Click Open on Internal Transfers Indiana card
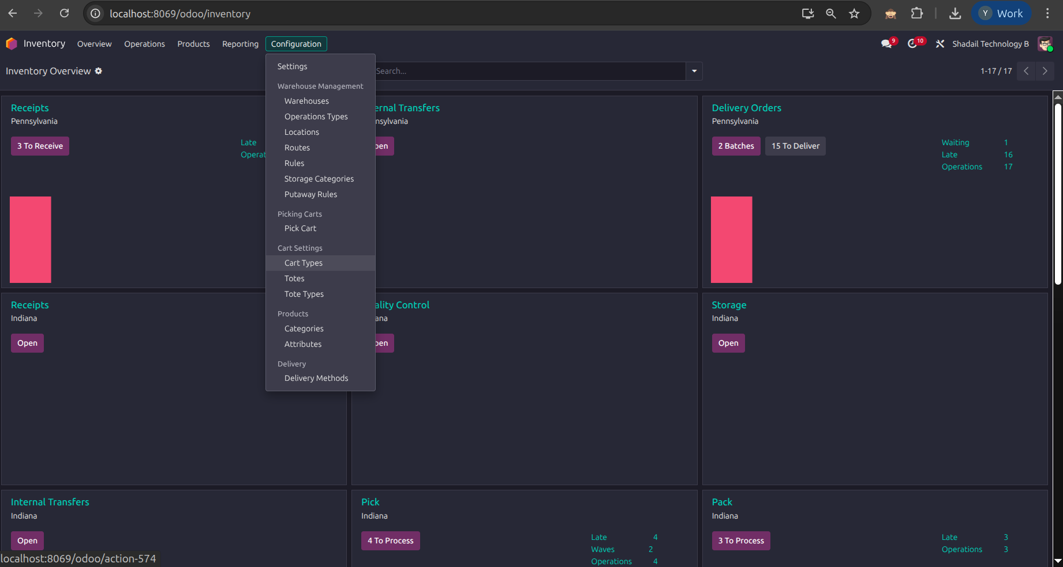Image resolution: width=1063 pixels, height=567 pixels. (x=27, y=540)
